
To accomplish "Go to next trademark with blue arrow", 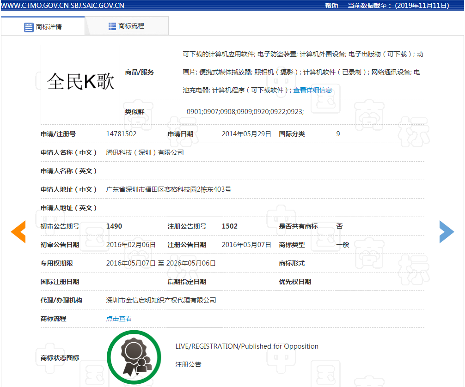I will pyautogui.click(x=447, y=232).
